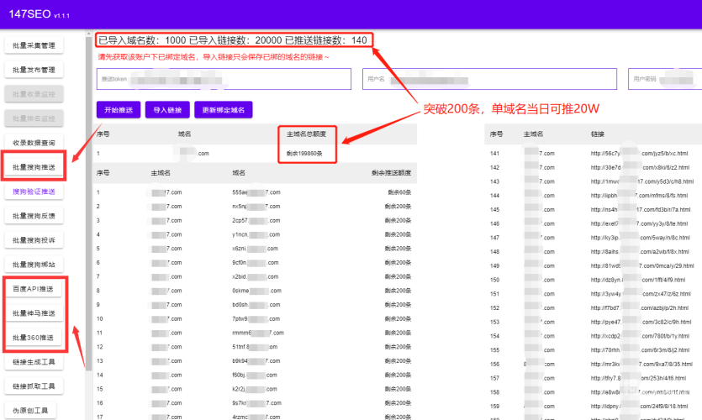Click the domain cell starting with rmmm6
Screen dimensions: 702x420
click(x=258, y=333)
